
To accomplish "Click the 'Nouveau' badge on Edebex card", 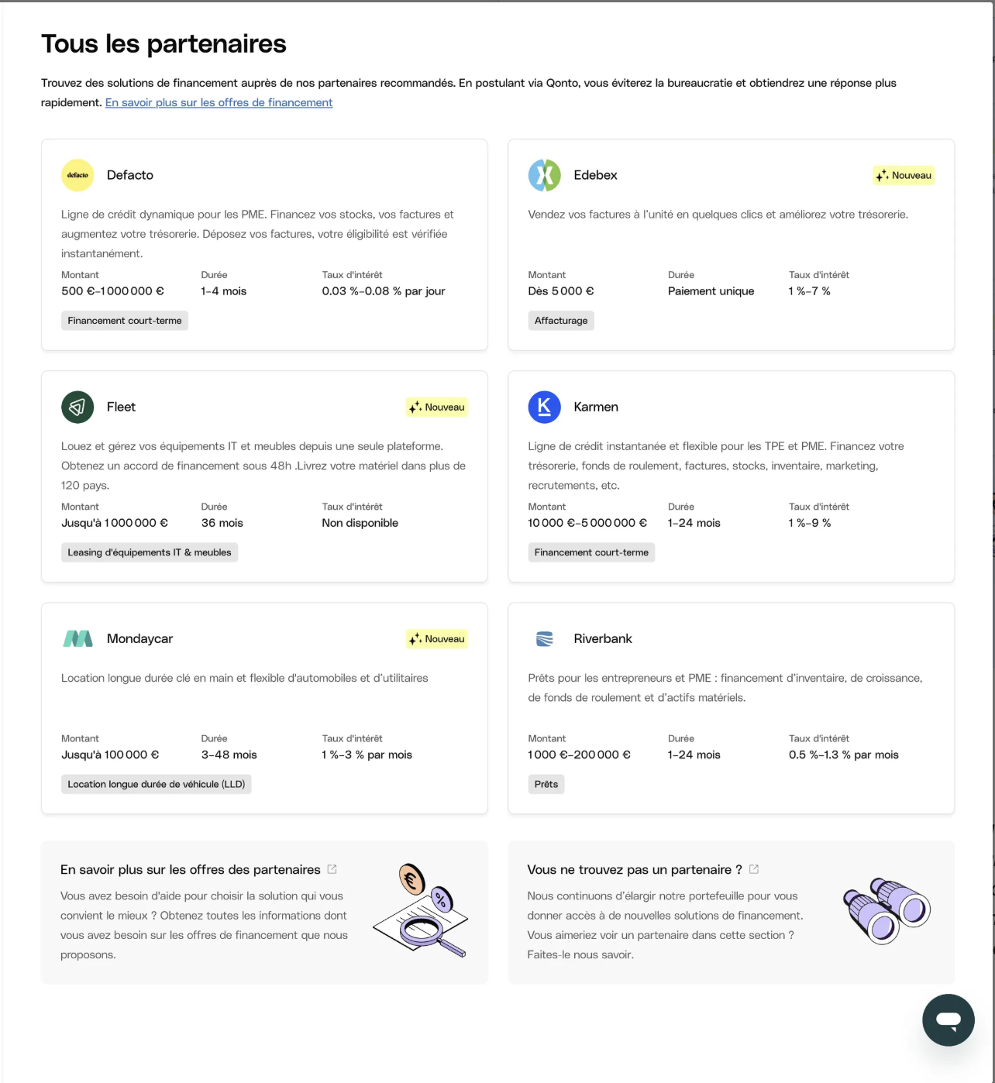I will pyautogui.click(x=904, y=176).
